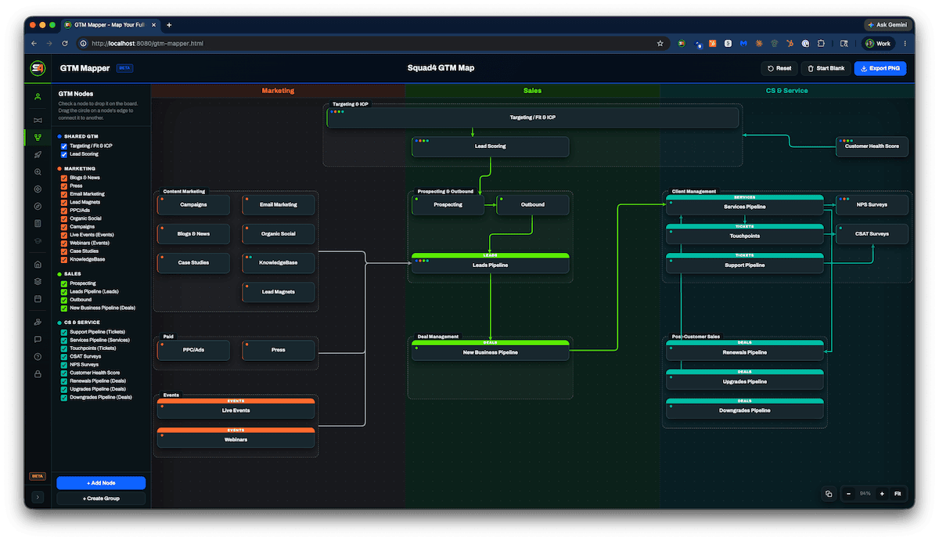Uncheck the Lead Scoring node checkbox
This screenshot has height=541, width=939.
tap(64, 154)
